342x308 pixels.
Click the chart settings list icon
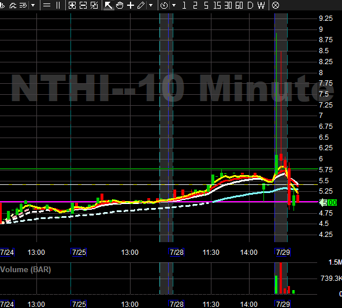click(23, 5)
